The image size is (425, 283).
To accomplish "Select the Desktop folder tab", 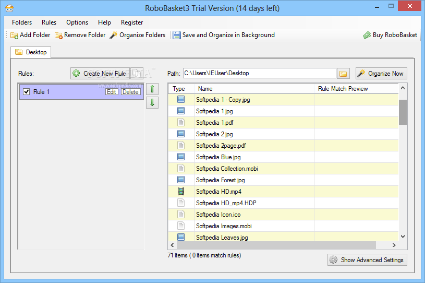I will pyautogui.click(x=31, y=52).
